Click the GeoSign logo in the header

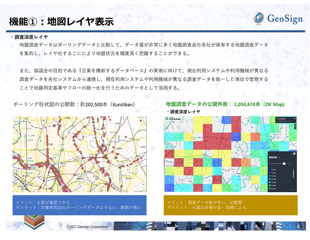click(277, 18)
